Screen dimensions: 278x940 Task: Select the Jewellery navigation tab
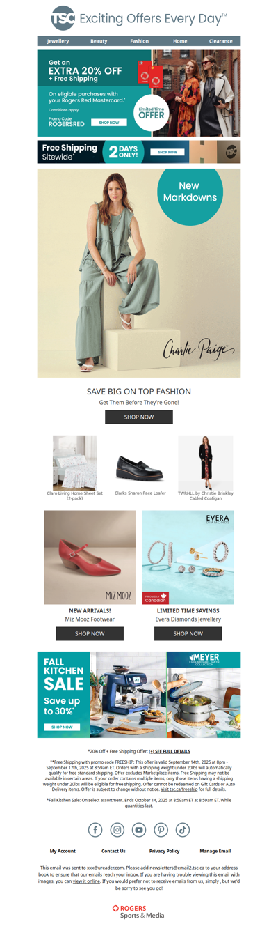(x=58, y=41)
